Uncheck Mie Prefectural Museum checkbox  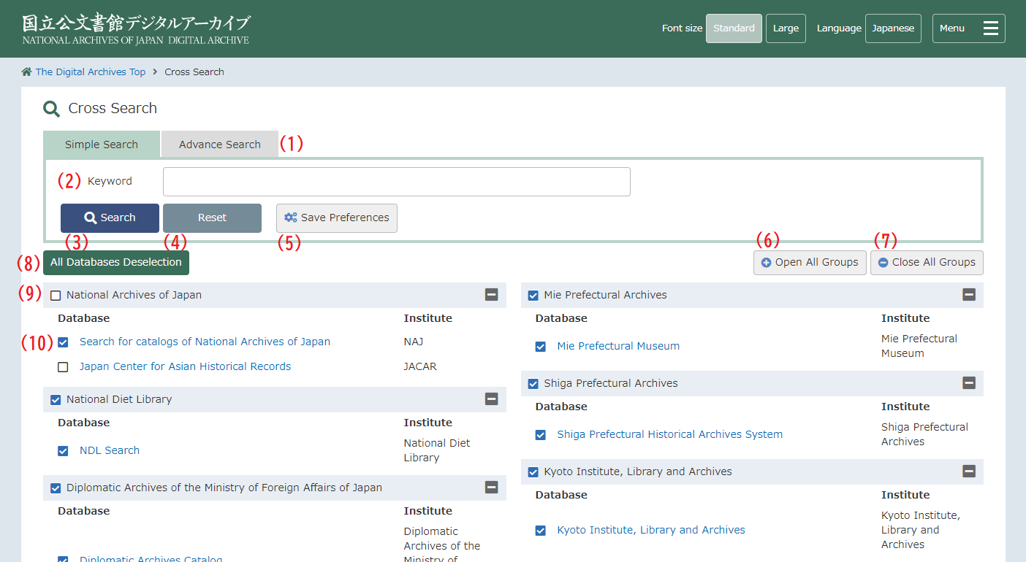541,347
